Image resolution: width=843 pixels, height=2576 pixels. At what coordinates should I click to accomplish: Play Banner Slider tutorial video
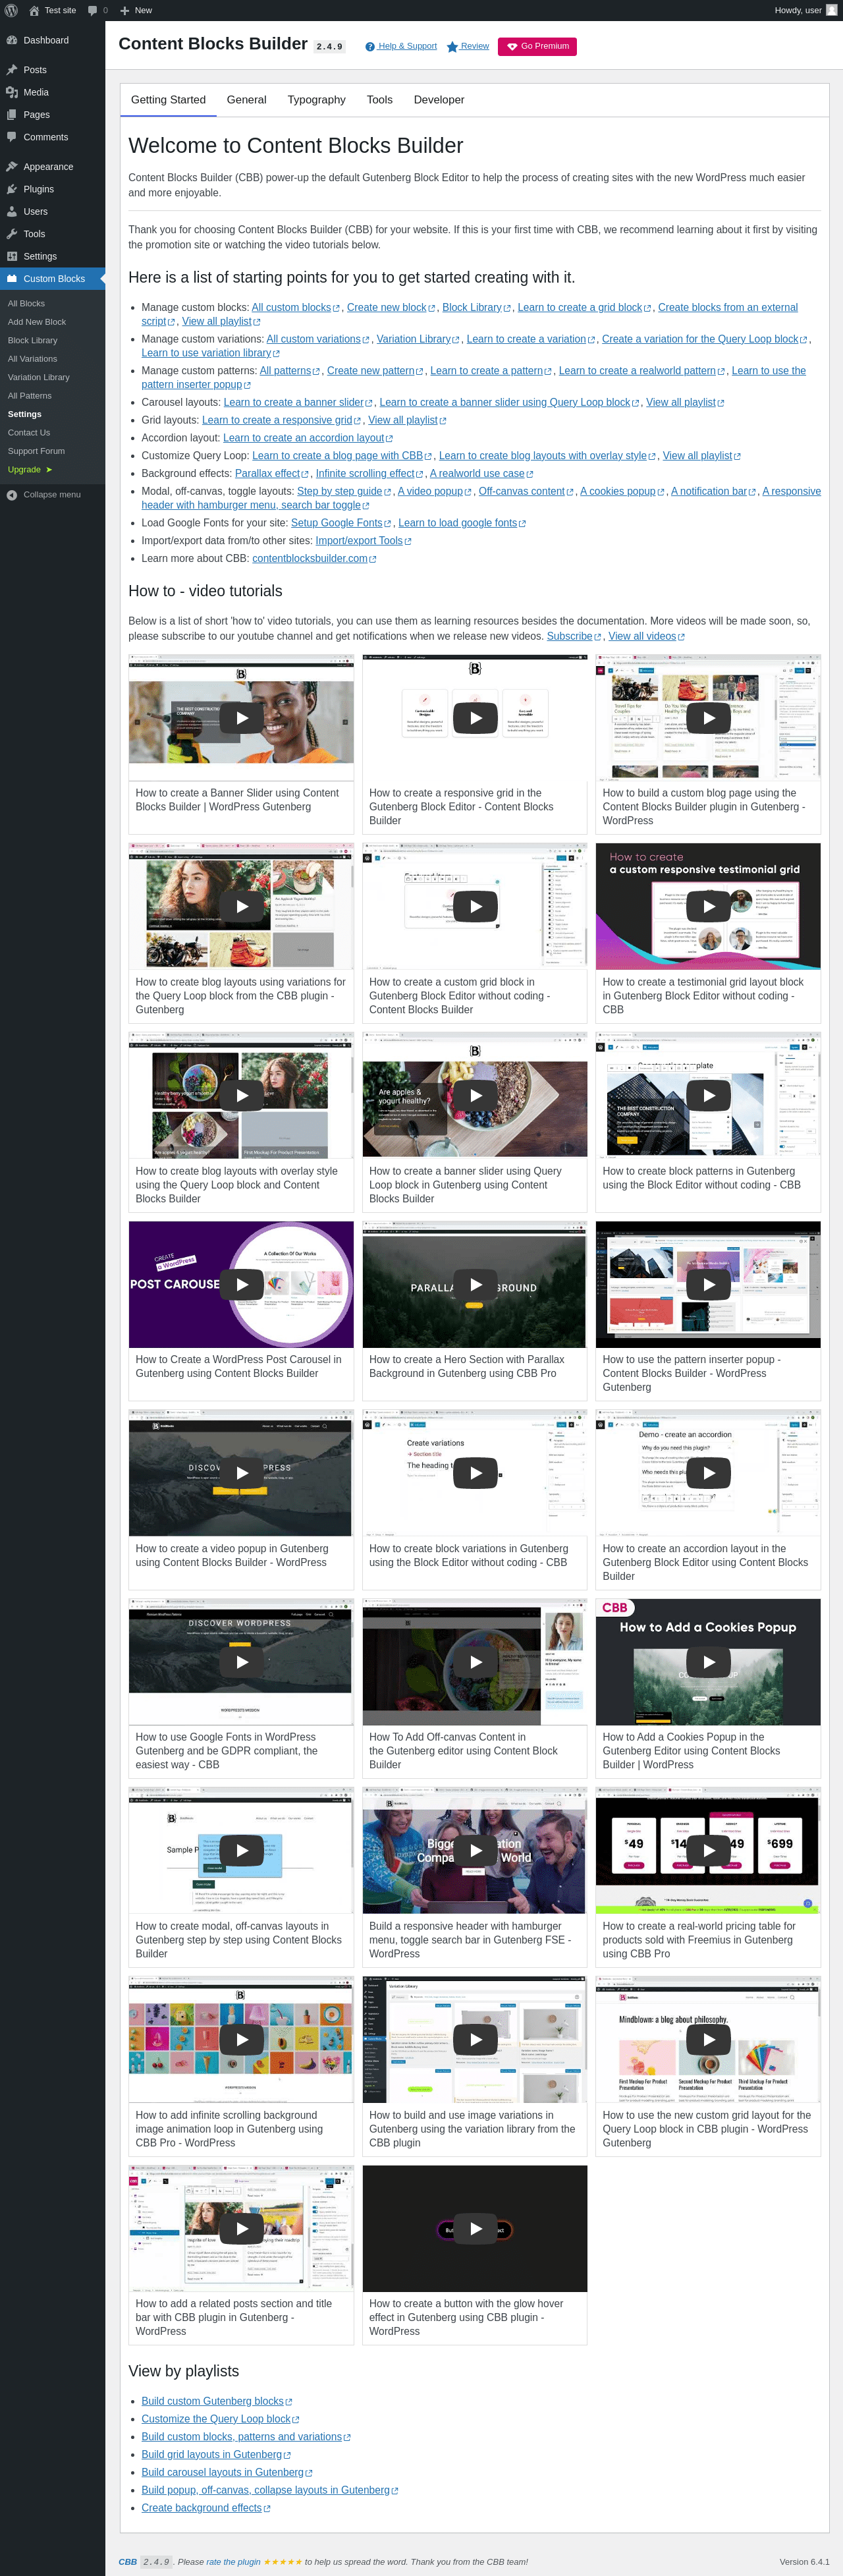(x=241, y=717)
